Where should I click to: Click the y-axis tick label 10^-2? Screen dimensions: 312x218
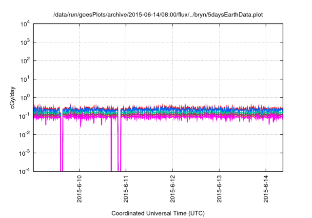[24, 135]
